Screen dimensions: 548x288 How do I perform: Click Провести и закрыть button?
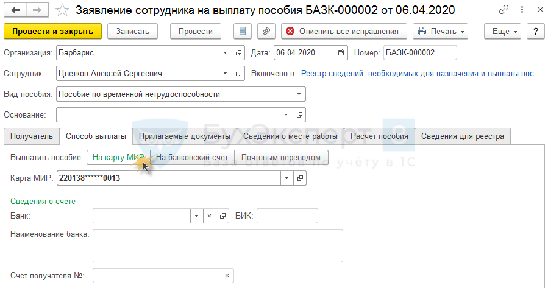52,31
